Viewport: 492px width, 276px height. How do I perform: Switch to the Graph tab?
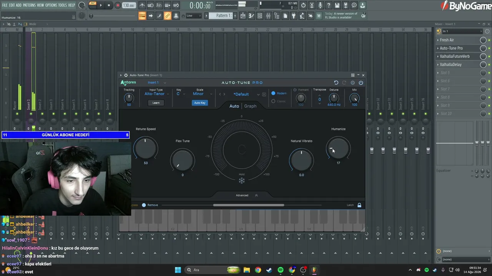coord(250,106)
